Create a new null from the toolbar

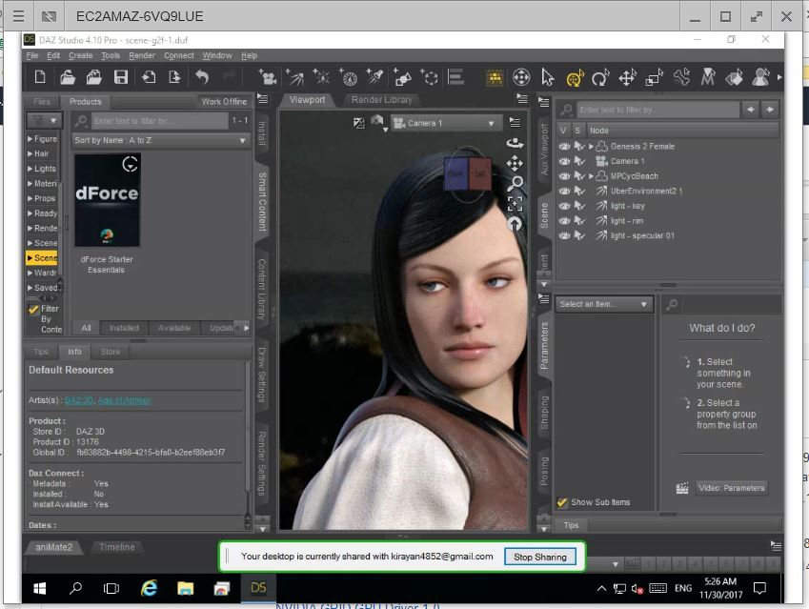(429, 77)
